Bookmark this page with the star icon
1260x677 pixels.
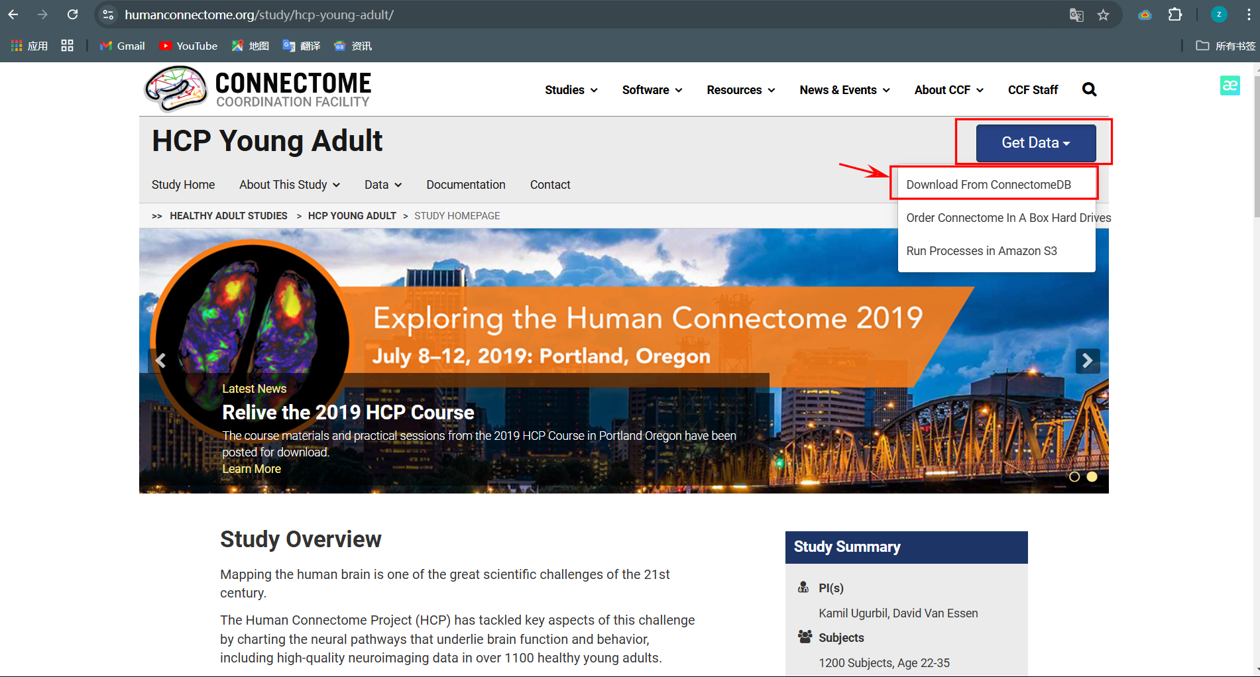tap(1104, 15)
